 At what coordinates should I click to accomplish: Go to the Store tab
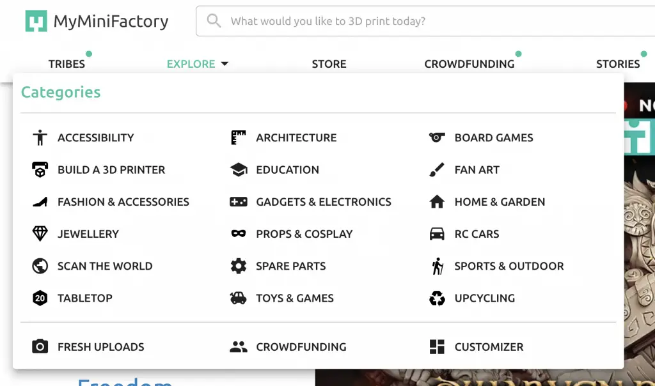329,64
